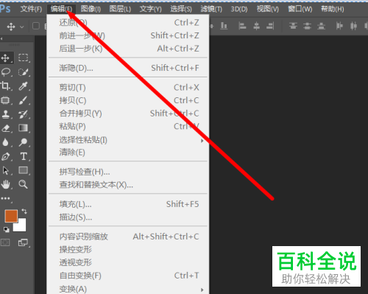This screenshot has width=368, height=294.
Task: Open the 3D(D) menu
Action: tap(239, 9)
